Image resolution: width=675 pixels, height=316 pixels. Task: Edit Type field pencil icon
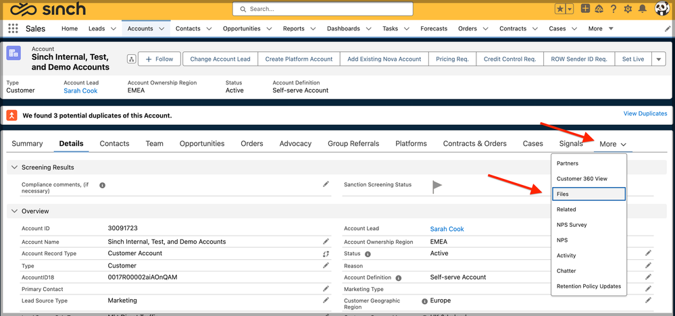tap(326, 265)
